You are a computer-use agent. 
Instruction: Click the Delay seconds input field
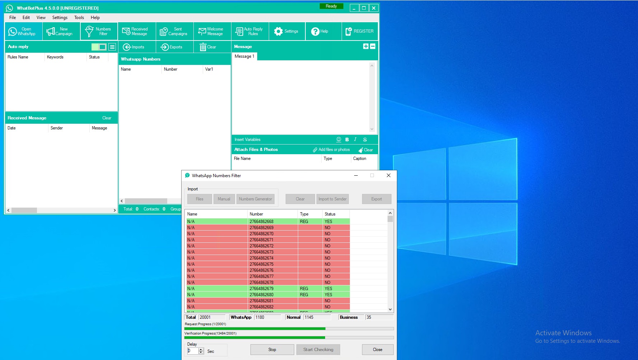pos(193,351)
